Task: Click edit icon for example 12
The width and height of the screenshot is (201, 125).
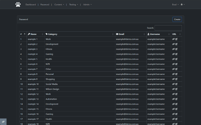Action: tap(176, 94)
